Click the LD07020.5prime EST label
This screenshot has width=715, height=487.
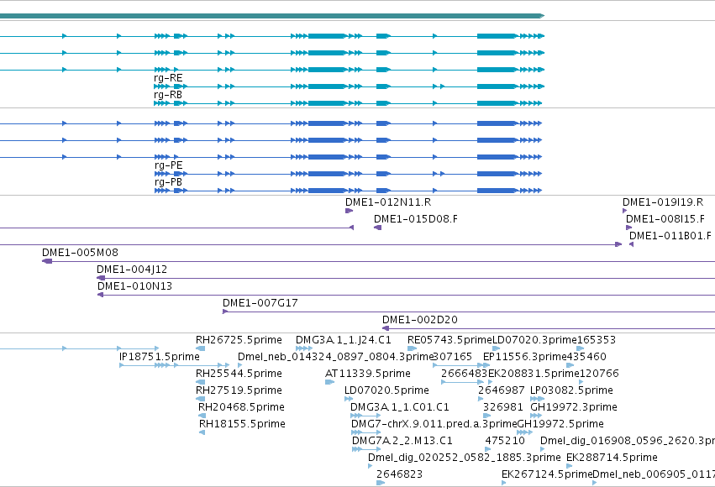click(386, 390)
